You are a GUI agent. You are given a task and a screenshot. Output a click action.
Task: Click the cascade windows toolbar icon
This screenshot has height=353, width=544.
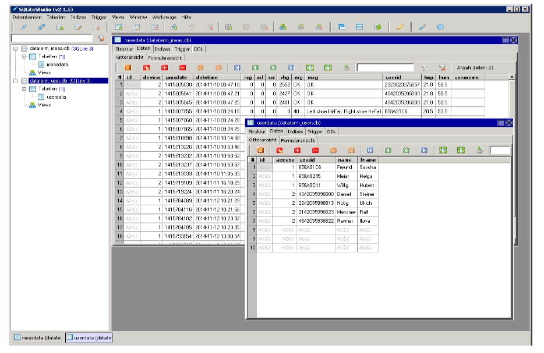coord(341,27)
